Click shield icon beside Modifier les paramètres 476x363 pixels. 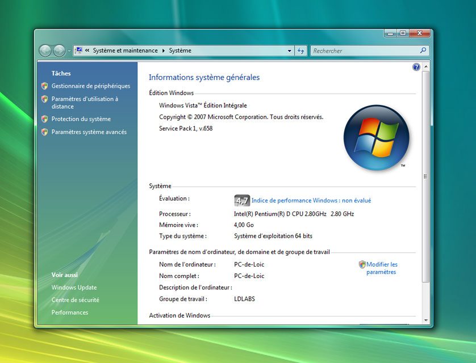[x=362, y=264]
